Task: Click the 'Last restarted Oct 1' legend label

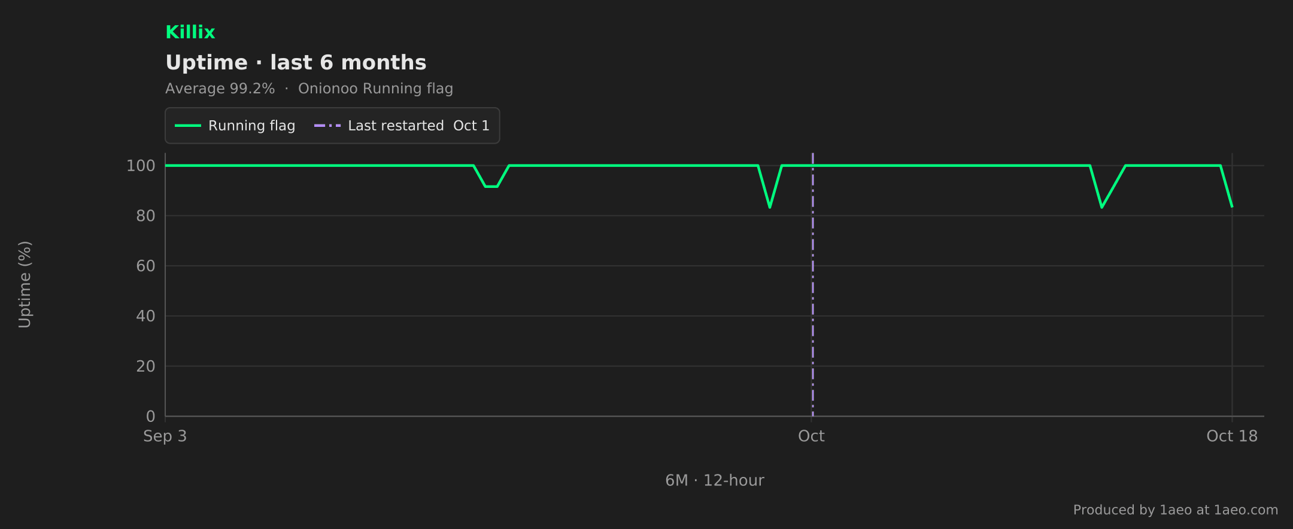Action: tap(418, 126)
